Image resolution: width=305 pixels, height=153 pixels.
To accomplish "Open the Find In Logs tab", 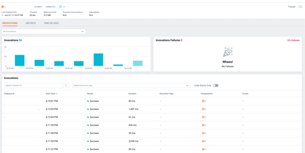I will 51,23.
